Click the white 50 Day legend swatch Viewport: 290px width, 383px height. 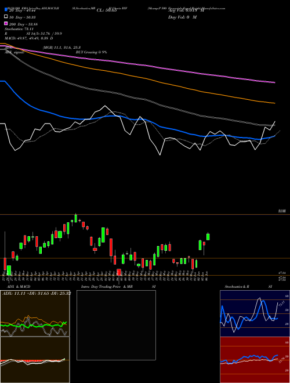6,17
